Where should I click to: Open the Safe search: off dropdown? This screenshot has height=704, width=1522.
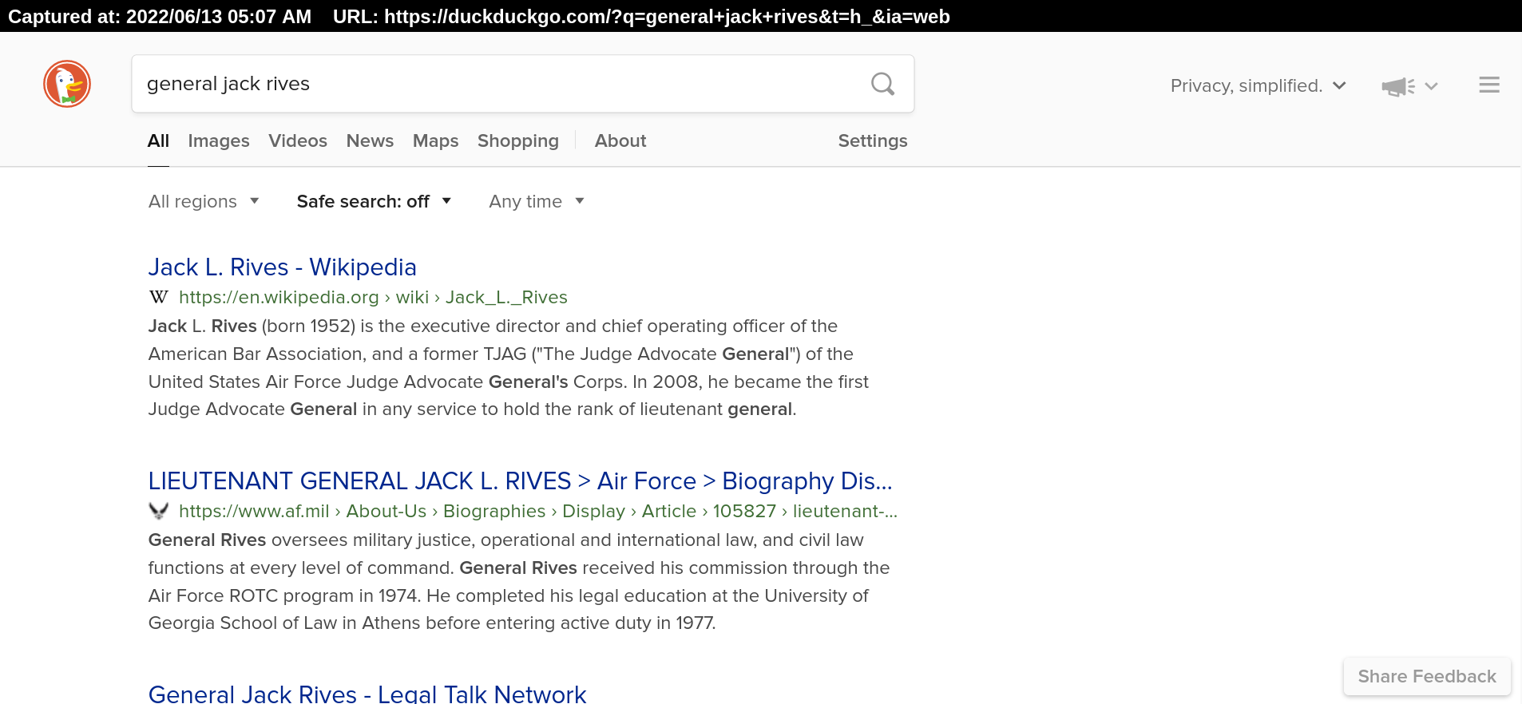click(x=374, y=201)
